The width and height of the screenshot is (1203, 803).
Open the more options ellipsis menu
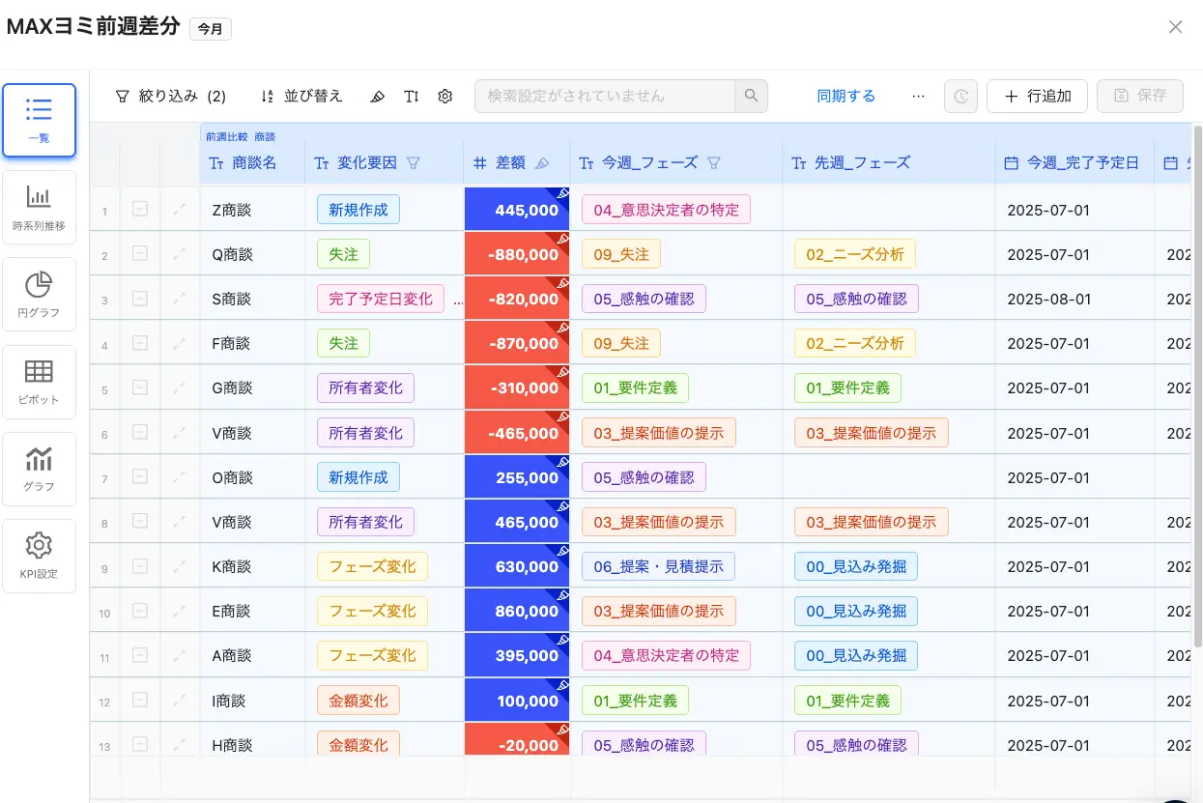coord(919,97)
